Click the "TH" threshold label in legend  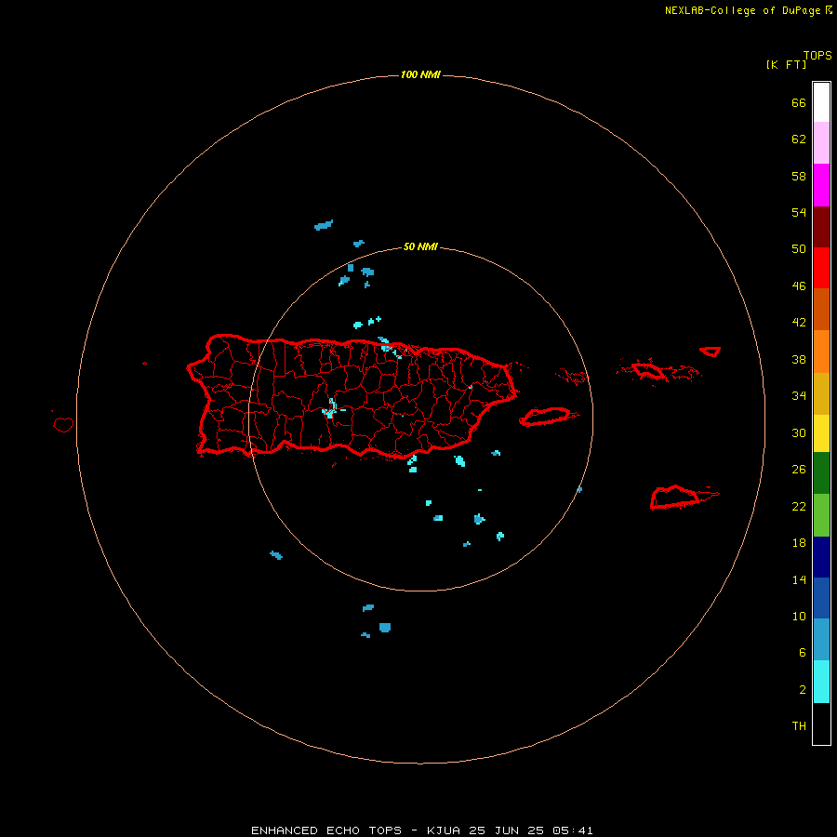(799, 726)
